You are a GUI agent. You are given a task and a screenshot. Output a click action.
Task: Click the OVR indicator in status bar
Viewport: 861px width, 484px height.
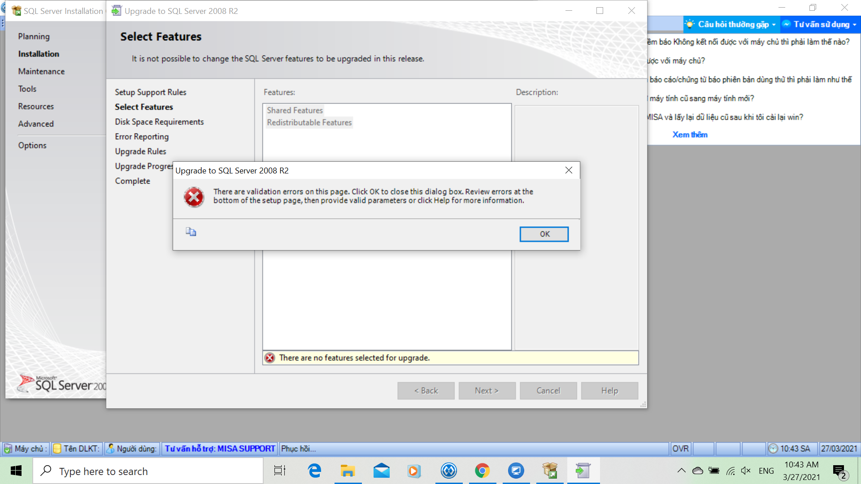(x=680, y=449)
